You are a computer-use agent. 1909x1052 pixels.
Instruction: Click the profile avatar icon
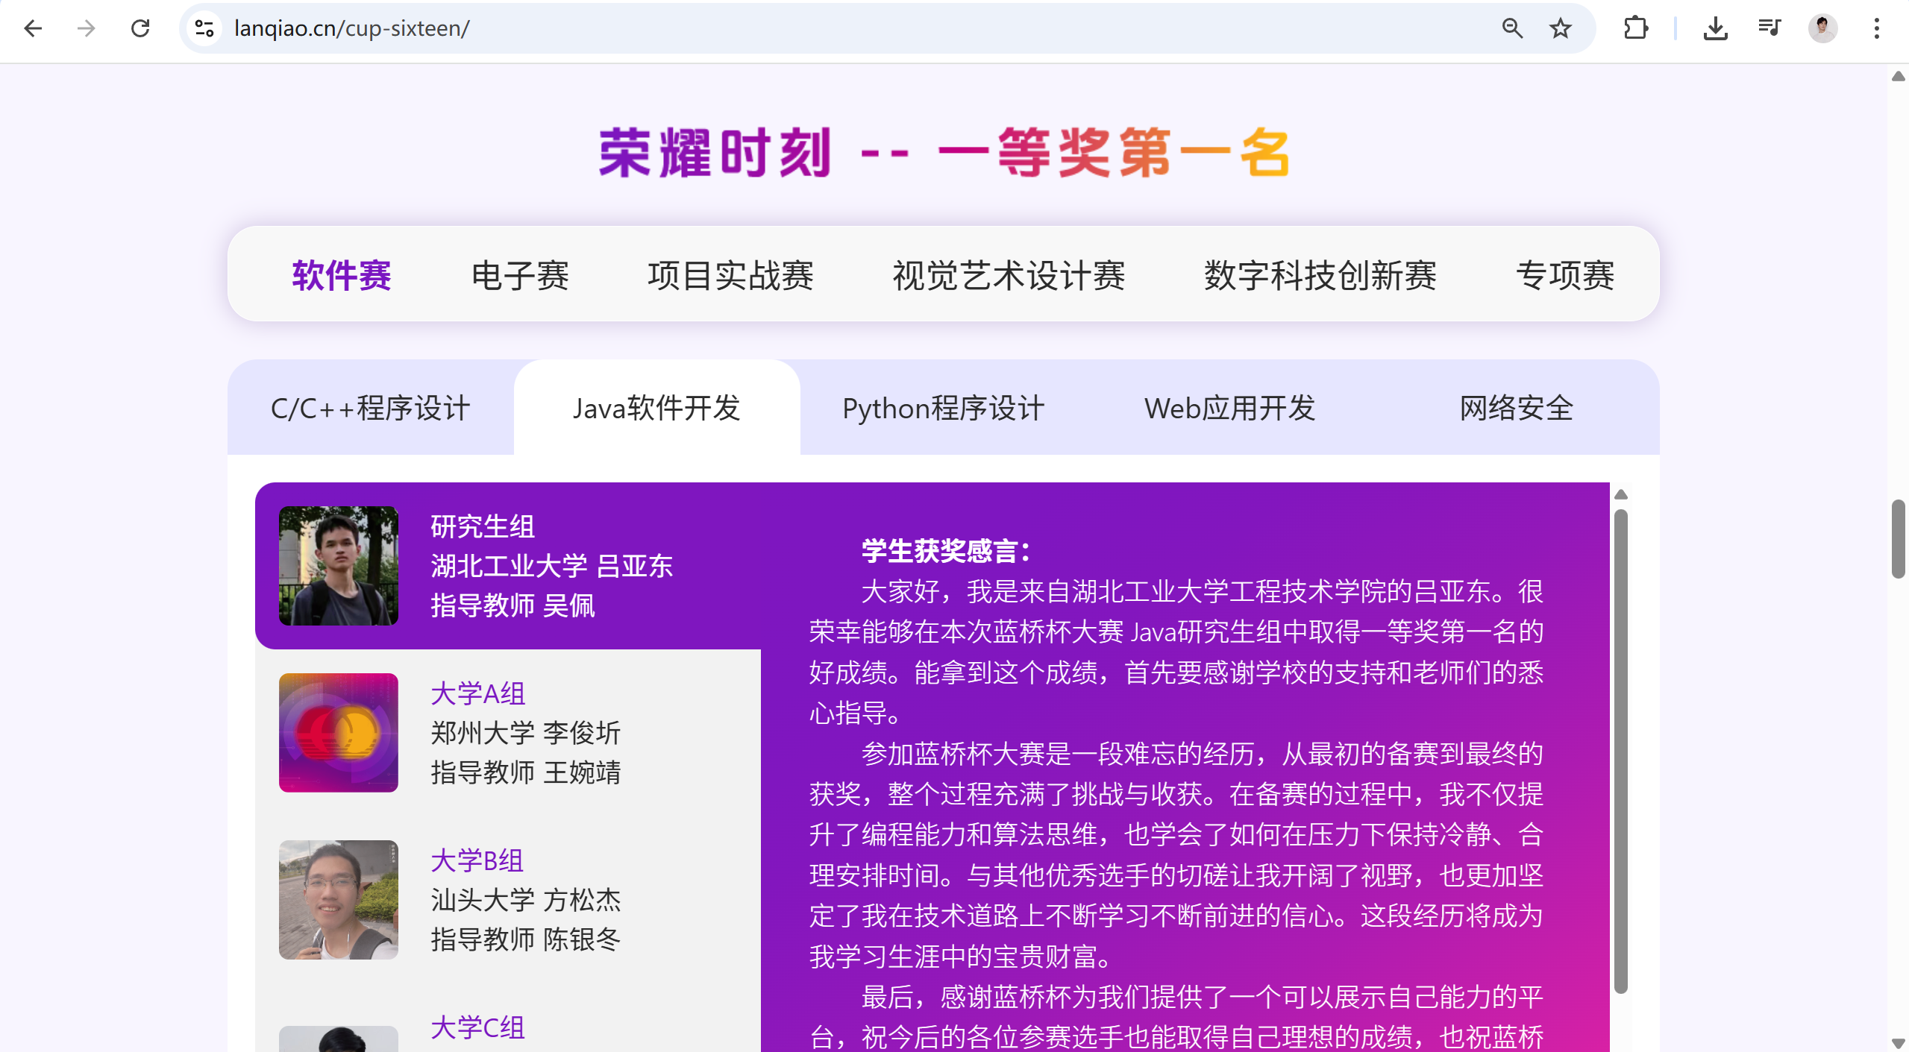coord(1822,28)
